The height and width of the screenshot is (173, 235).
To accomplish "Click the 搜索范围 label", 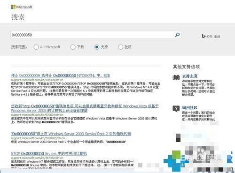I will point(19,47).
